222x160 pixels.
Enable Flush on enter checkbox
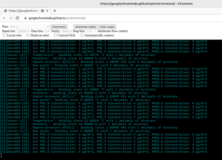point(28,35)
